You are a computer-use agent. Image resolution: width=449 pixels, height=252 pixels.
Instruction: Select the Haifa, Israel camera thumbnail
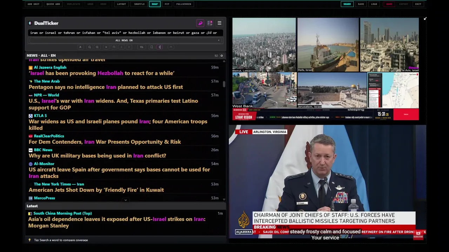click(x=328, y=45)
